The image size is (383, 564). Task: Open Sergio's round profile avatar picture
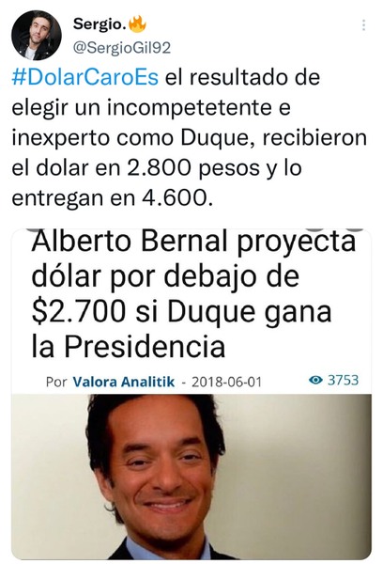coord(37,35)
